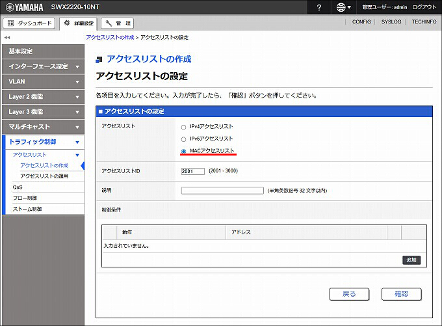Expand インターフェース設定 menu
The width and height of the screenshot is (442, 326).
point(43,66)
